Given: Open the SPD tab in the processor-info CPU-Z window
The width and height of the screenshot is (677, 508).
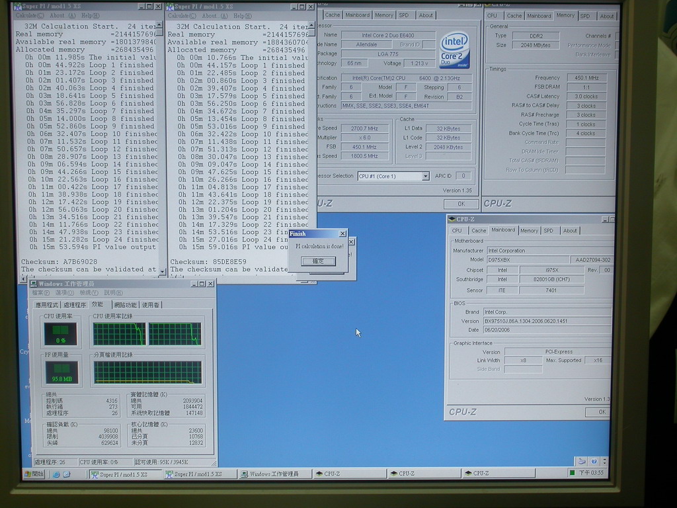Looking at the screenshot, I should [404, 15].
